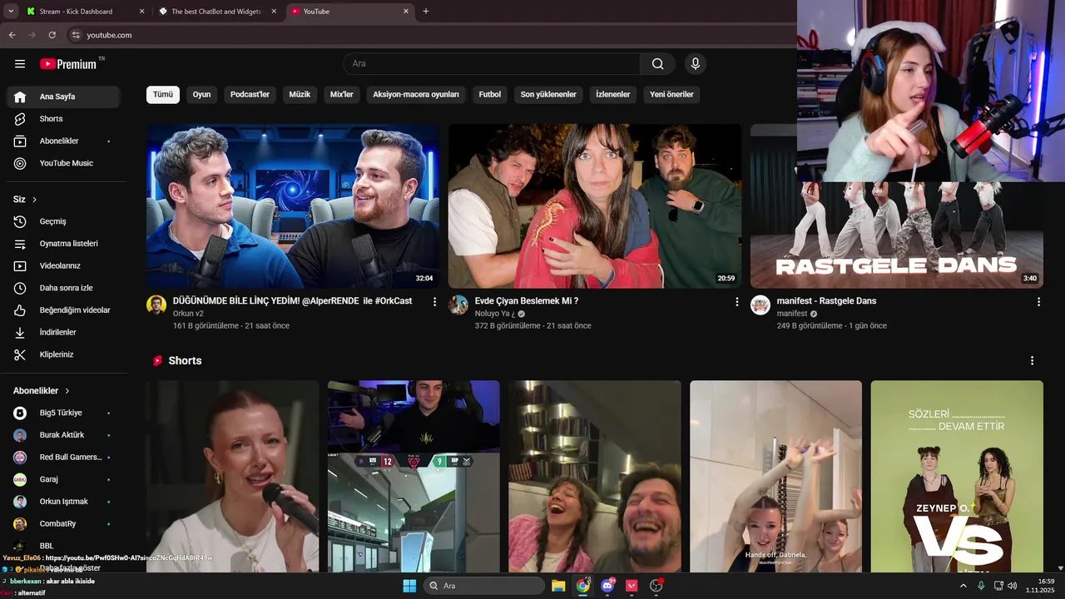Select the Podcast'ler filter chip
Screen dimensions: 1065x599
(250, 95)
